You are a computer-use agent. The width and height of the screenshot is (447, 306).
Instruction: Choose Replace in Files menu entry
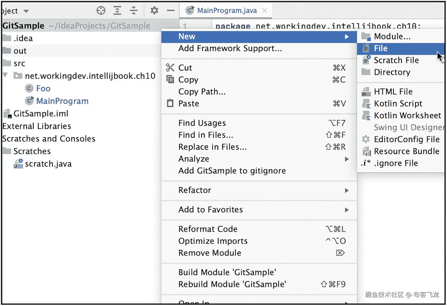(x=259, y=147)
